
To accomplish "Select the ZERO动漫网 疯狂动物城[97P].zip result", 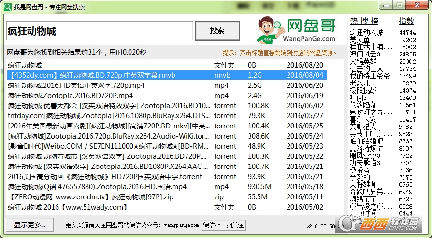I will [x=167, y=197].
